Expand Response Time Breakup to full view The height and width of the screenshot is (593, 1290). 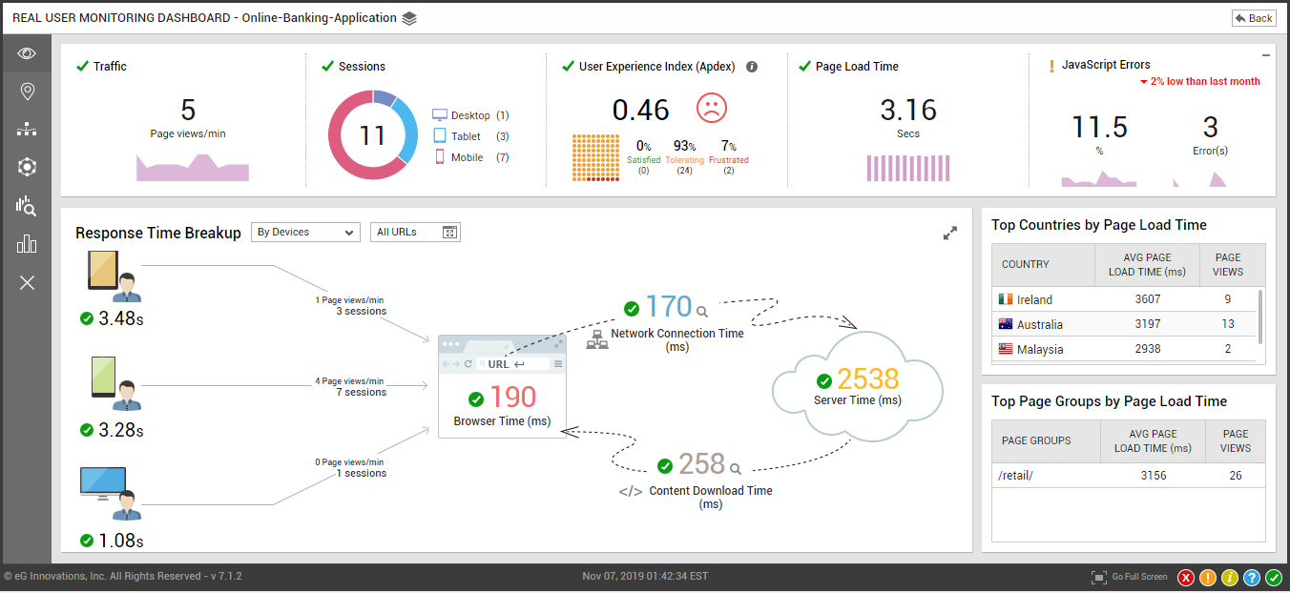(x=949, y=233)
